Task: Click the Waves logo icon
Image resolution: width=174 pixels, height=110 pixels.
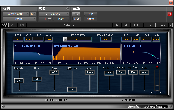Action: tap(5, 25)
